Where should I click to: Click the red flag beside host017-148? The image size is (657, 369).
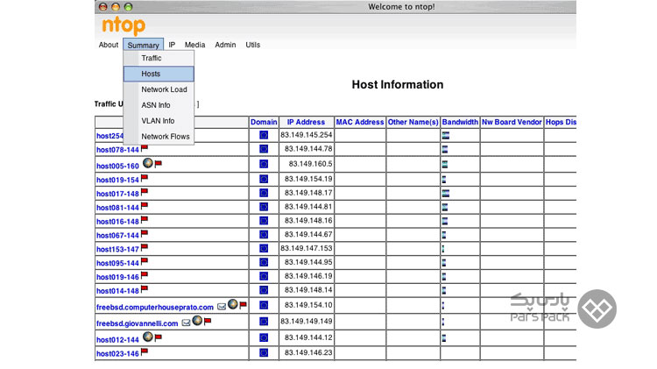145,192
